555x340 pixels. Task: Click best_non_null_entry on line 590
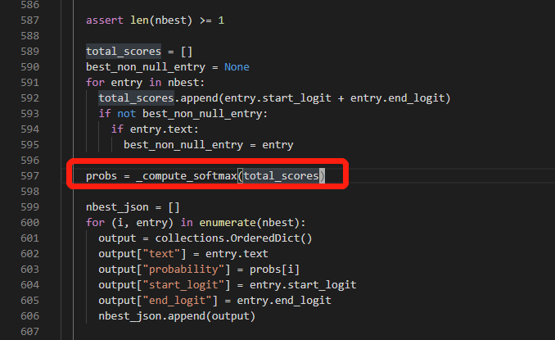click(146, 67)
